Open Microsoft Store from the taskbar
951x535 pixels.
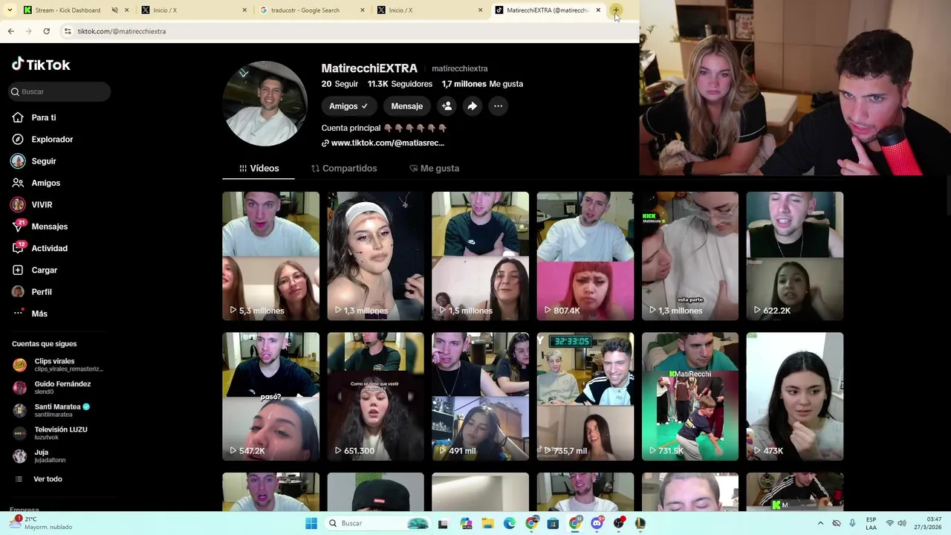coord(553,523)
